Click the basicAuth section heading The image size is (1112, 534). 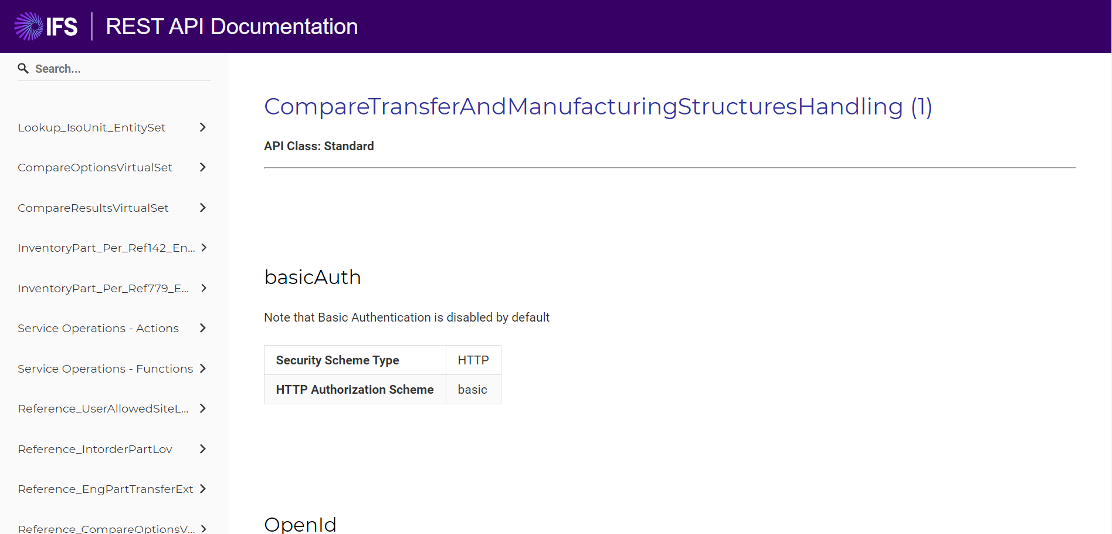[x=313, y=277]
